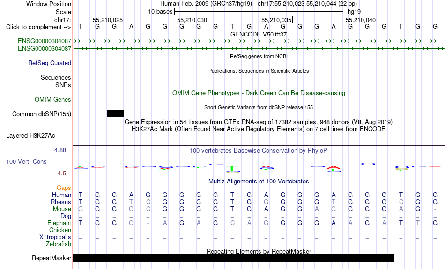Click the red A conservation logo under 55,210,040
The height and width of the screenshot is (269, 445).
click(334, 167)
